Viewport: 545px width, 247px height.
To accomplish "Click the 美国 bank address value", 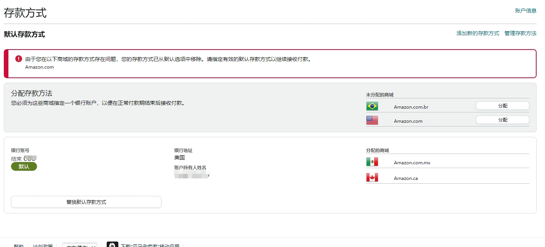I will [x=180, y=157].
